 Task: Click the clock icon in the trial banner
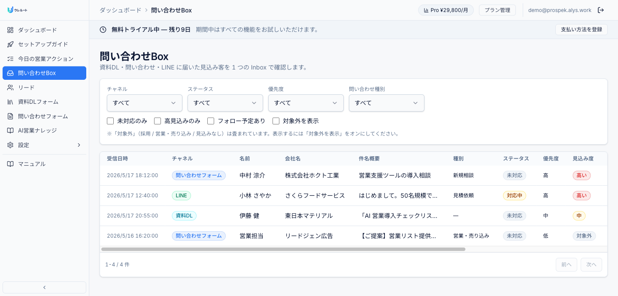[x=103, y=30]
